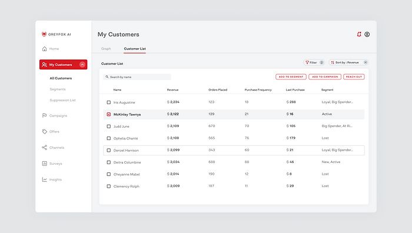Select the Cheyanne Mabel checkbox
Image resolution: width=412 pixels, height=233 pixels.
(108, 174)
